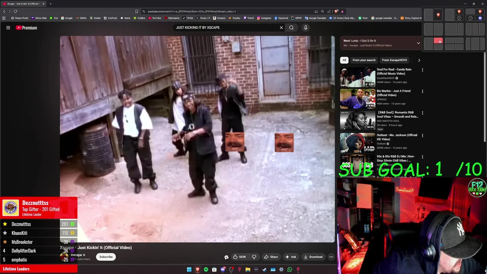Open Steam from taskbar
The image size is (487, 274).
(x=264, y=269)
